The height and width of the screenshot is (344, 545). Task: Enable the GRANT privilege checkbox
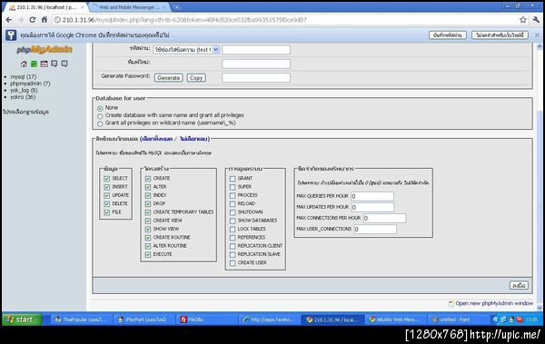233,179
